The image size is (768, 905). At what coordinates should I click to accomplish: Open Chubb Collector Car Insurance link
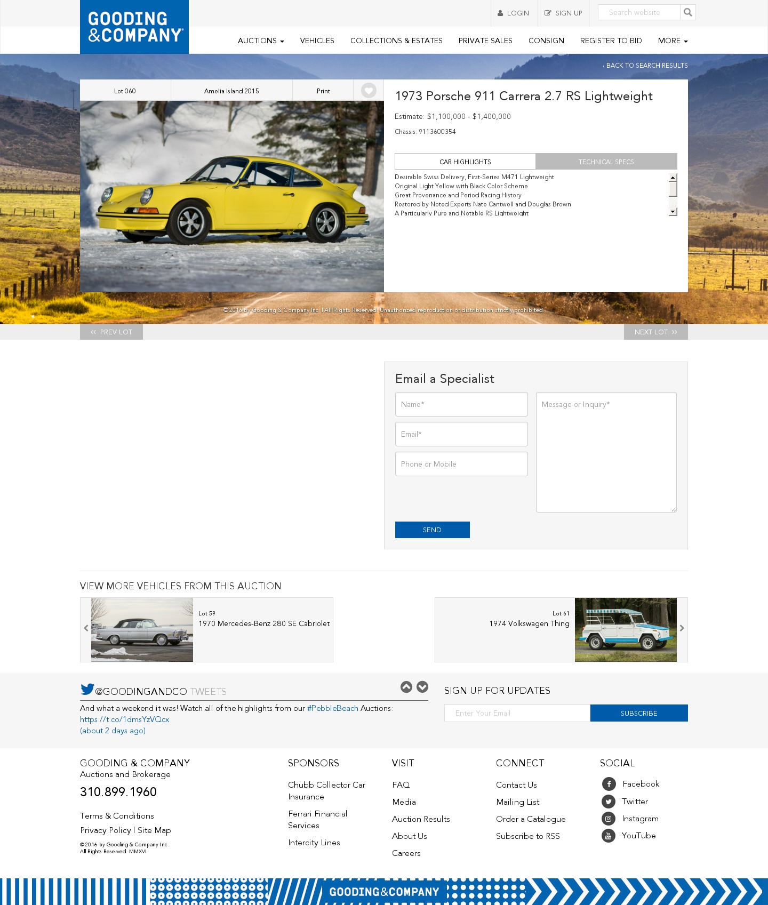(x=326, y=791)
